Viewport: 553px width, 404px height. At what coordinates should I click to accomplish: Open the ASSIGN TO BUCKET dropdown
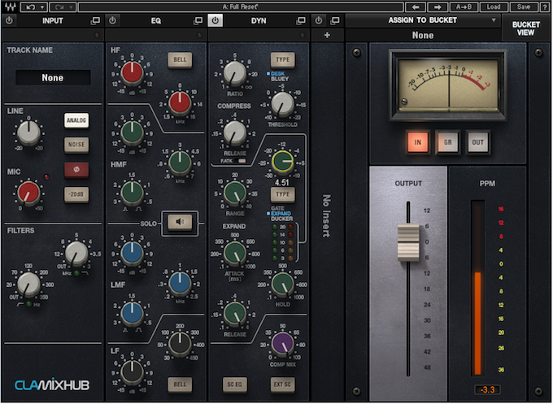click(x=423, y=20)
